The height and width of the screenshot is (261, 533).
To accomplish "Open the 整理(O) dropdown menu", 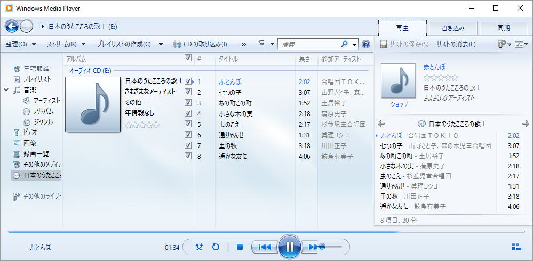I will [x=20, y=44].
